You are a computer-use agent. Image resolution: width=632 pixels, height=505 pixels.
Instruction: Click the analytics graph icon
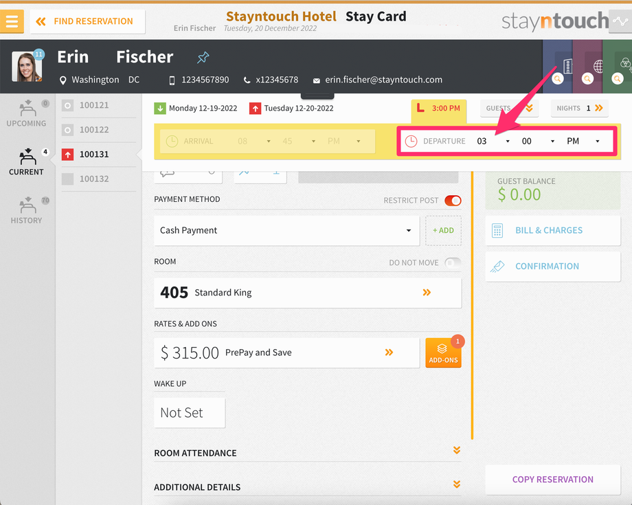620,21
